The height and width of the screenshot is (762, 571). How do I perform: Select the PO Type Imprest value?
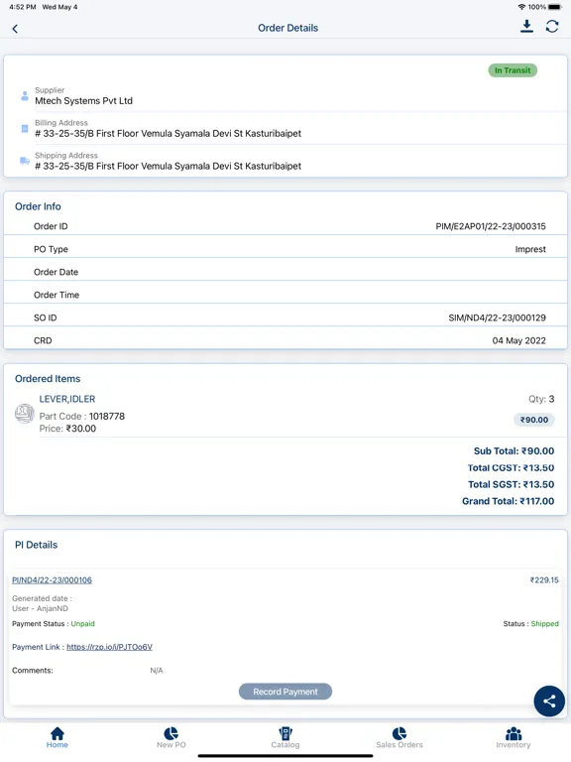click(530, 249)
